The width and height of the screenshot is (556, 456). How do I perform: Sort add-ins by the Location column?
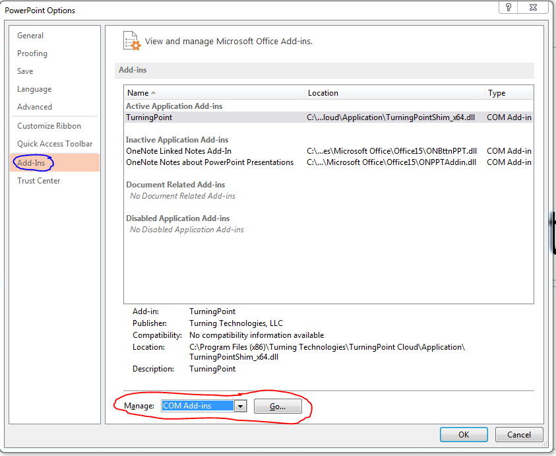click(394, 93)
